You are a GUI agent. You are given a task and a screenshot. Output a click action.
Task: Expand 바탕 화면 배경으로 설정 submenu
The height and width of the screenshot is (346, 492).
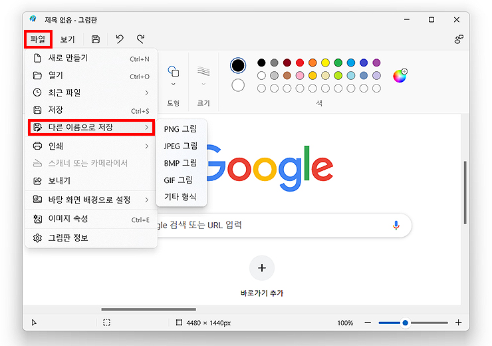(x=91, y=200)
